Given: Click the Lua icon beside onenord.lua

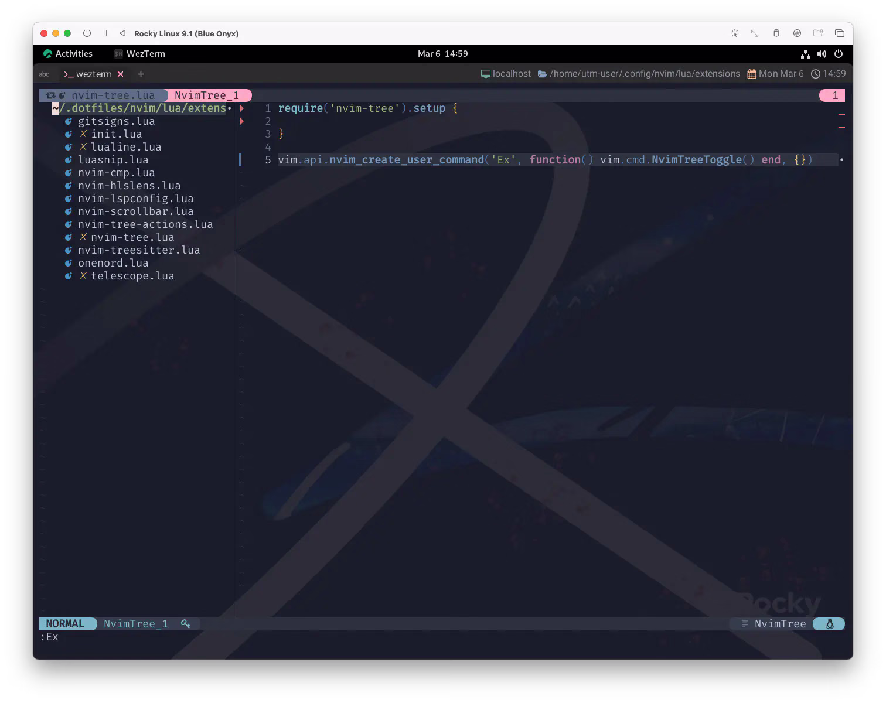Looking at the screenshot, I should (69, 263).
